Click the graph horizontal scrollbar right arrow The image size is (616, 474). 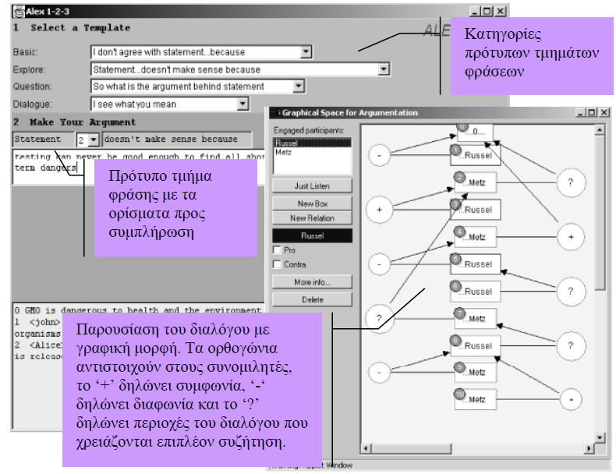click(589, 448)
